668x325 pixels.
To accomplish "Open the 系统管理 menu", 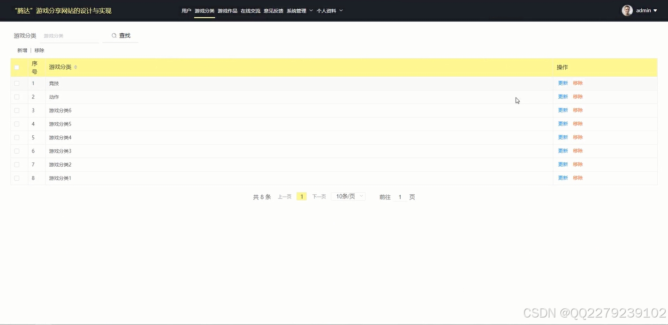I will pos(296,10).
